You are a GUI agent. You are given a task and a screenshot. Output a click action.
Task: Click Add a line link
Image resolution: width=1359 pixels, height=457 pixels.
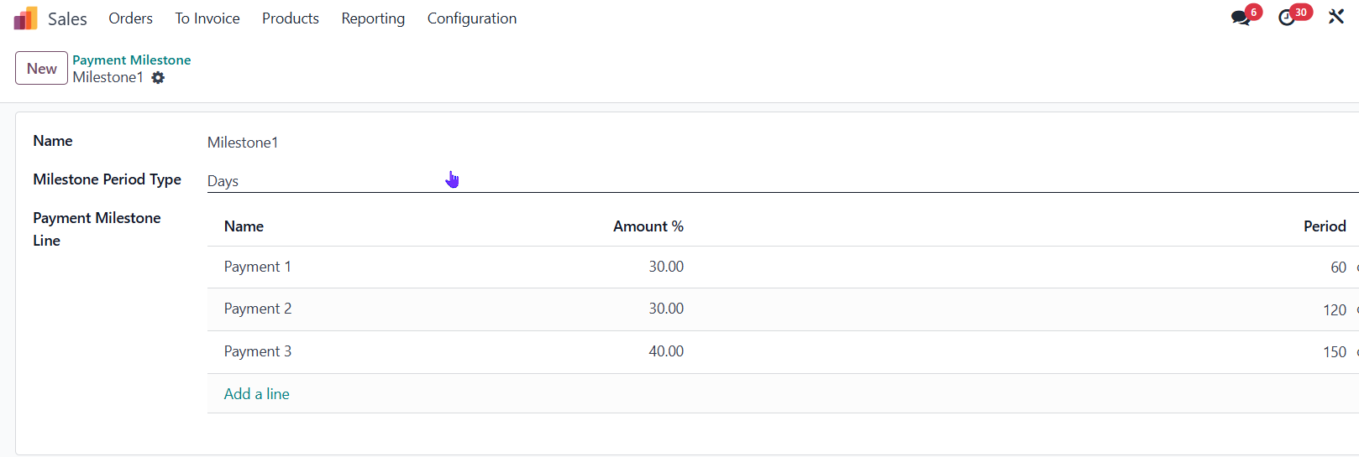256,394
